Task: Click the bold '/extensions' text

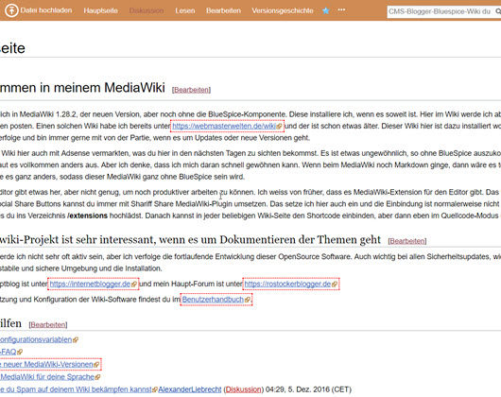Action: [87, 216]
